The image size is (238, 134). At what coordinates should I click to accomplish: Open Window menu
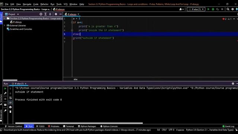[x=73, y=4]
